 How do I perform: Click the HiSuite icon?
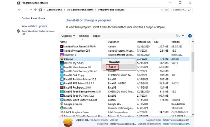pos(62,108)
